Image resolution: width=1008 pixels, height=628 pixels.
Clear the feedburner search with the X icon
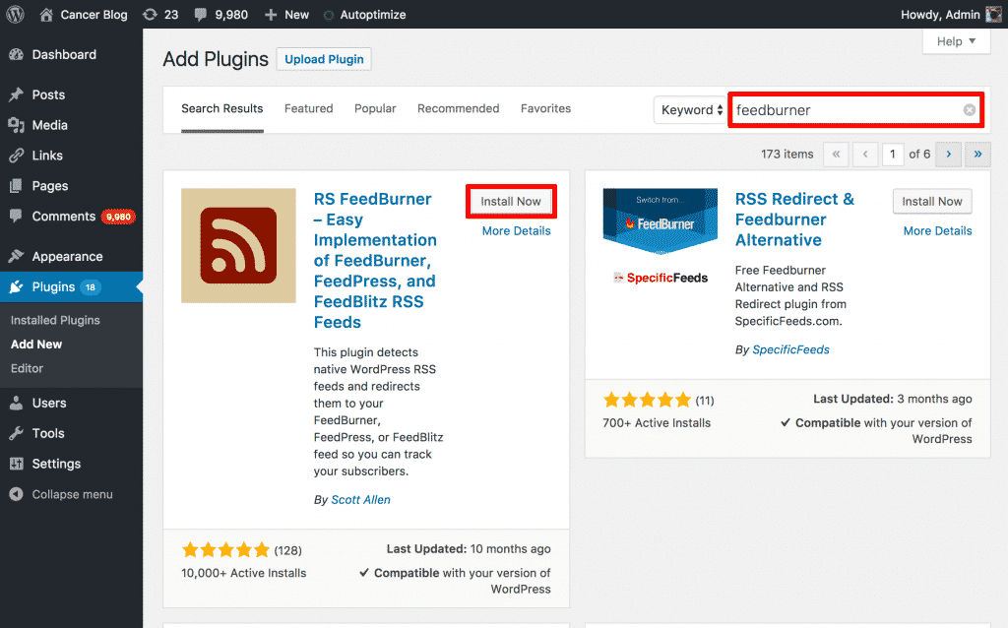[x=968, y=110]
